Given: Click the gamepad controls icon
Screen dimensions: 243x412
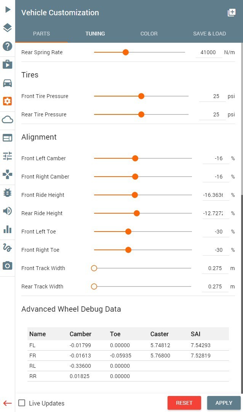Looking at the screenshot, I should 8,175.
